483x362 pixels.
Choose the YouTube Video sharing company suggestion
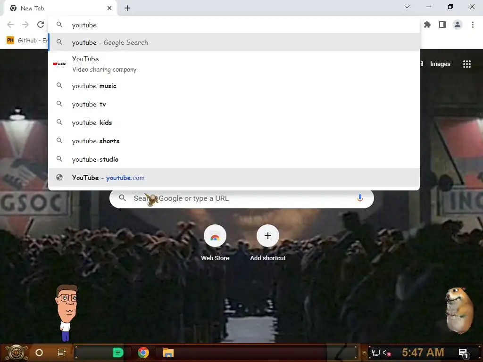tap(234, 64)
